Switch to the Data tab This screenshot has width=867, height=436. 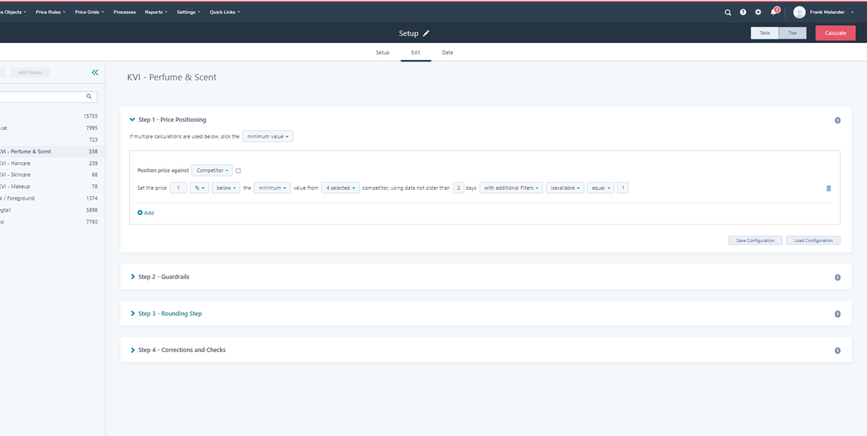tap(447, 53)
